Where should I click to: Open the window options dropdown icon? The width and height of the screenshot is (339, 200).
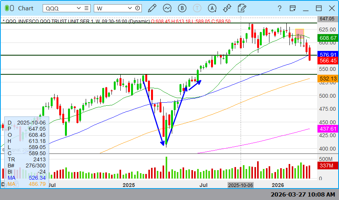tap(293, 8)
